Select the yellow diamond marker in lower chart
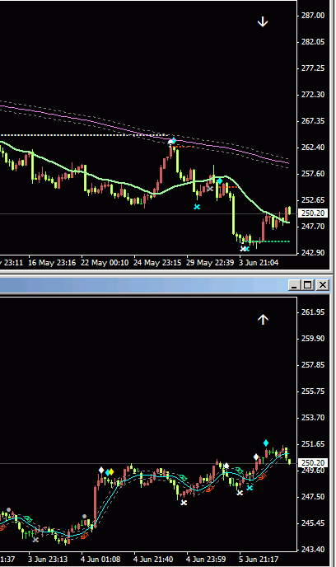Image resolution: width=336 pixels, height=567 pixels. click(x=111, y=471)
